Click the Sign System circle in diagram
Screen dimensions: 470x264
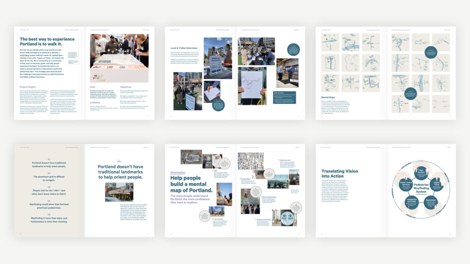point(421,173)
